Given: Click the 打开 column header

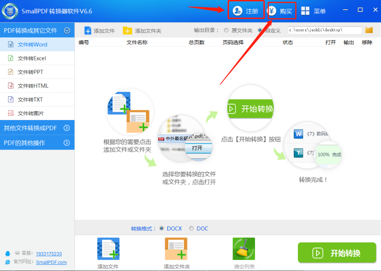Looking at the screenshot, I should click(x=331, y=42).
